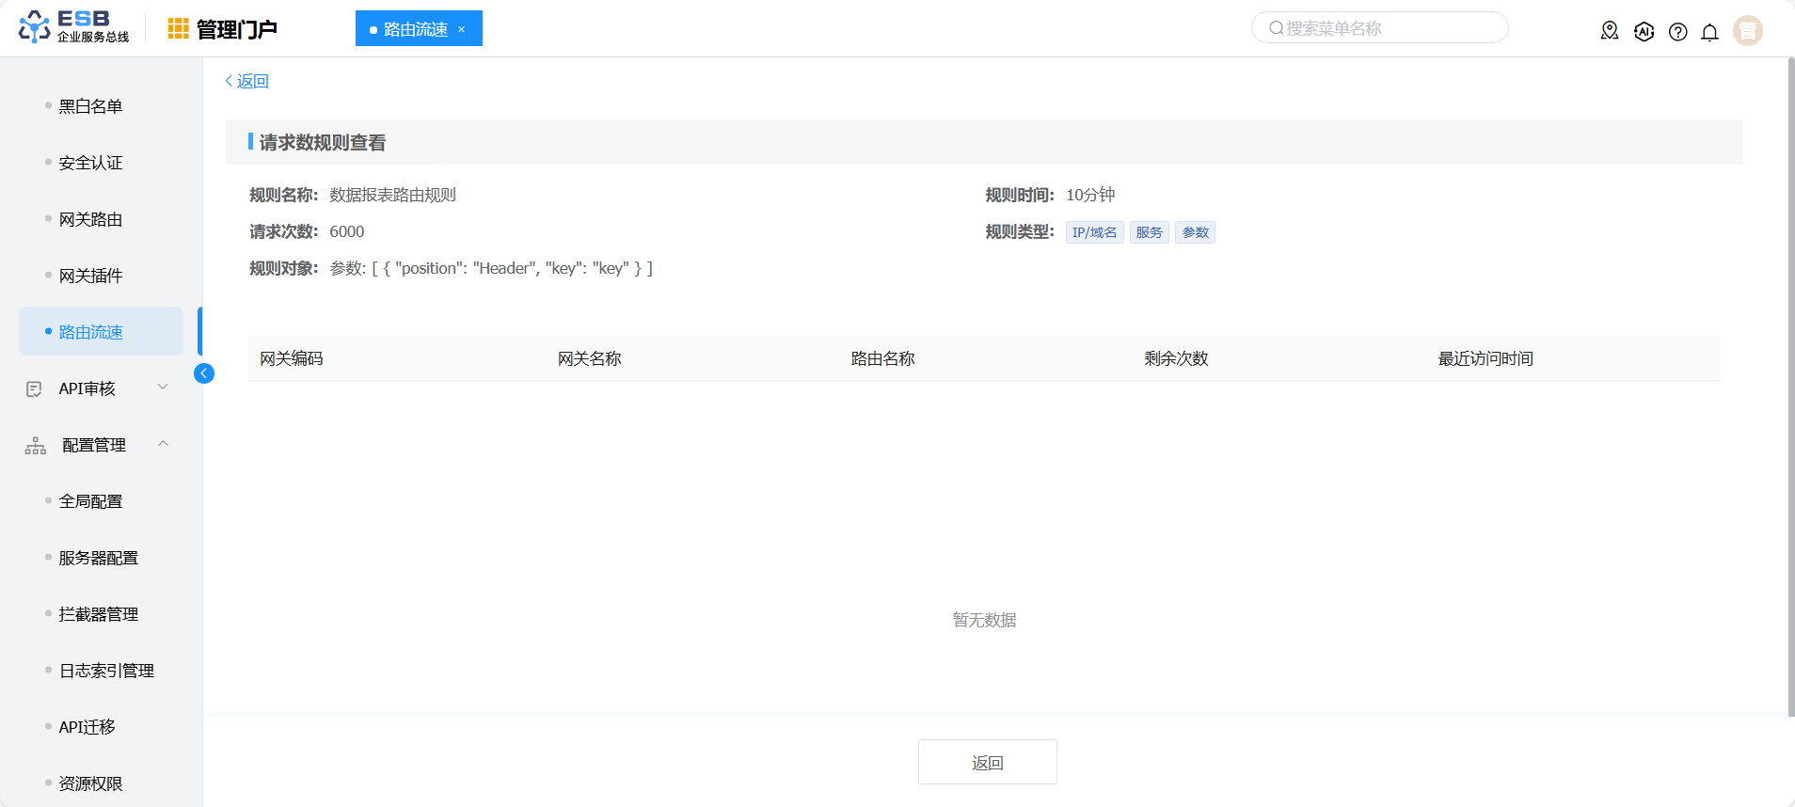
Task: Close the 路由流速 tab
Action: pyautogui.click(x=461, y=29)
